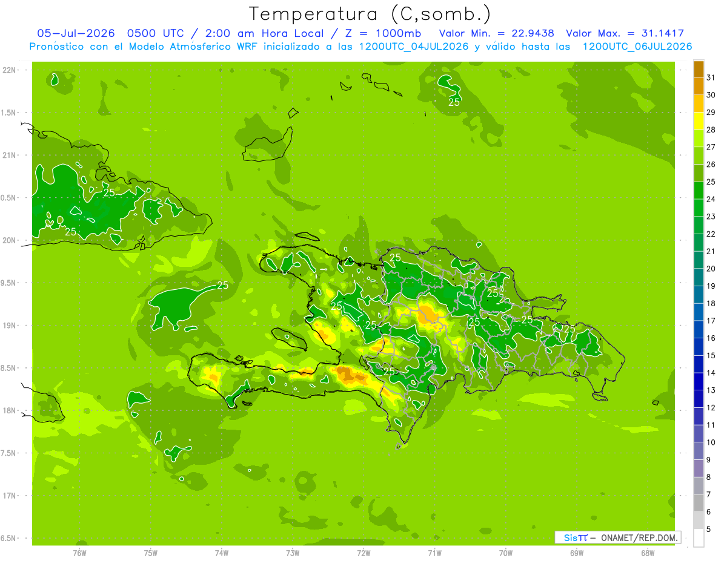Click the "18N" latitude label
The height and width of the screenshot is (561, 727).
9,410
